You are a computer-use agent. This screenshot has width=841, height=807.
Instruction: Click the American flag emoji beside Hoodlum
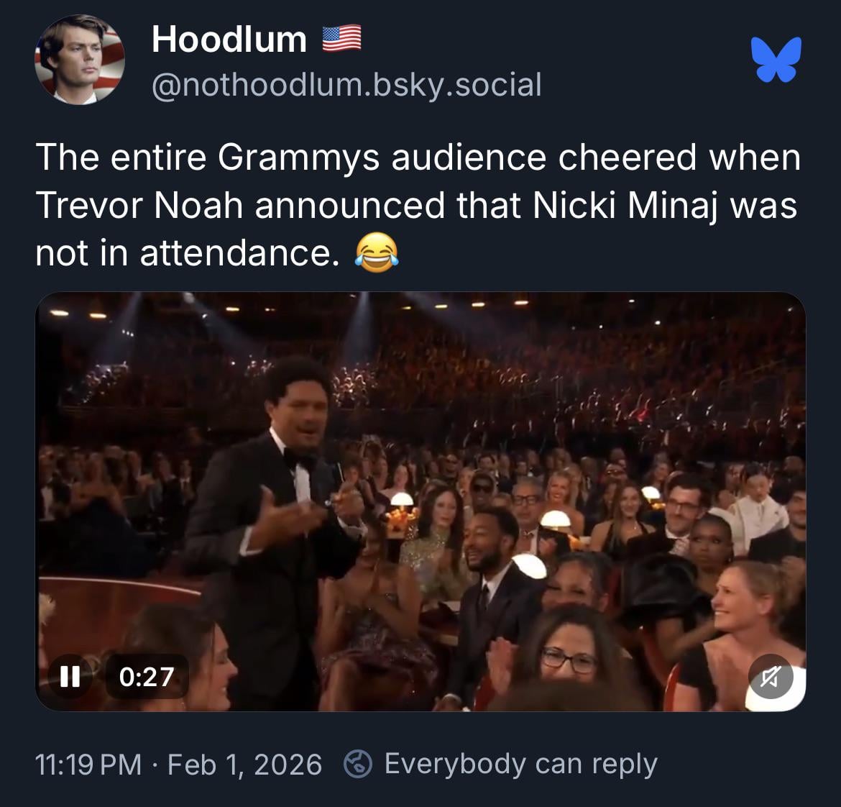(x=341, y=39)
